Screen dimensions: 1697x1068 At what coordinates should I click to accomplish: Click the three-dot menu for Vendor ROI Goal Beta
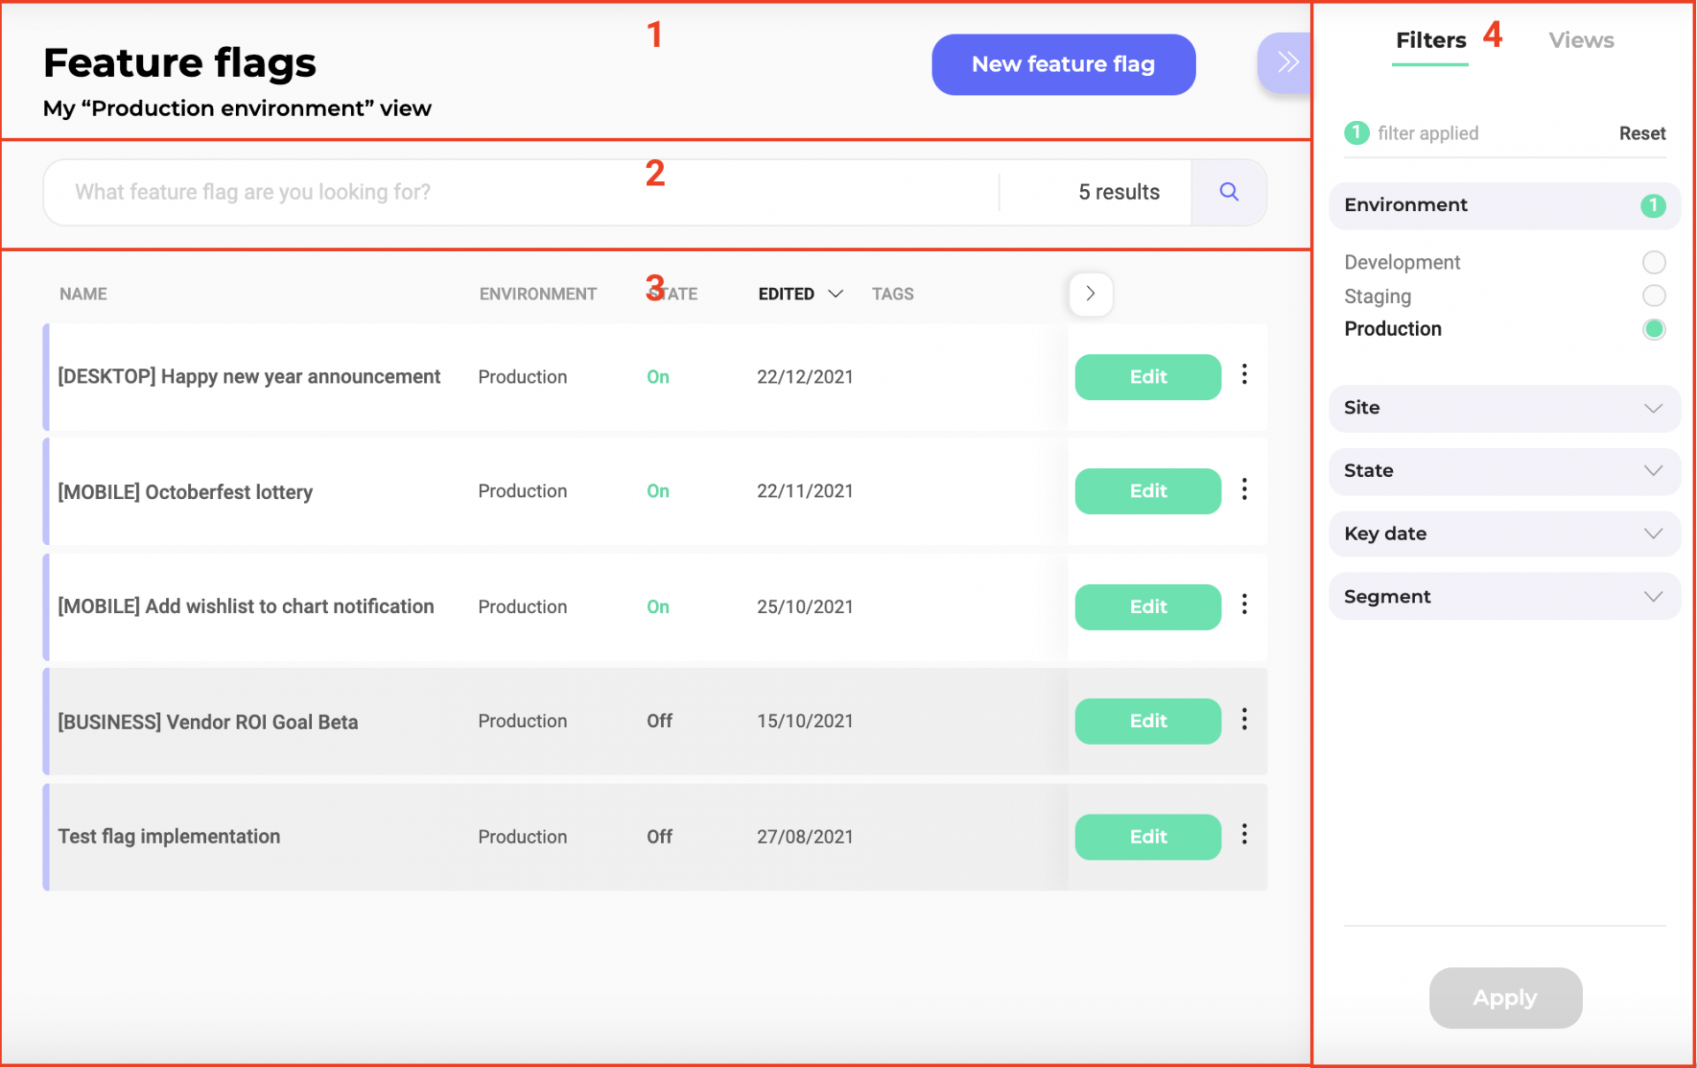(x=1244, y=720)
